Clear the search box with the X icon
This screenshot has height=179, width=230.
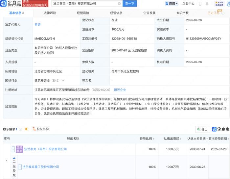click(119, 4)
